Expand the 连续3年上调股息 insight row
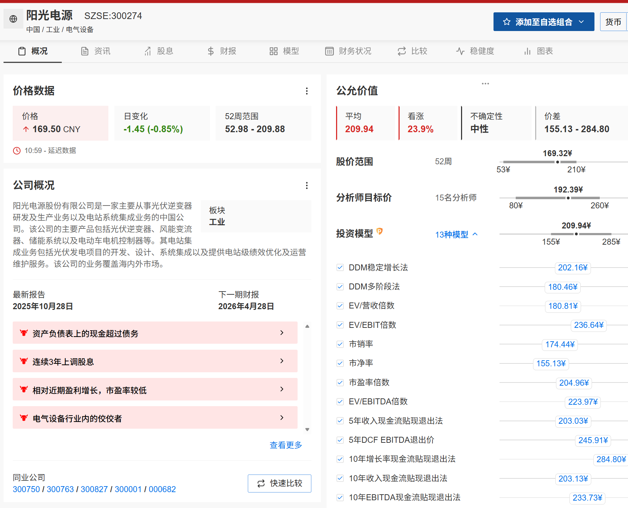The width and height of the screenshot is (628, 508). (282, 361)
